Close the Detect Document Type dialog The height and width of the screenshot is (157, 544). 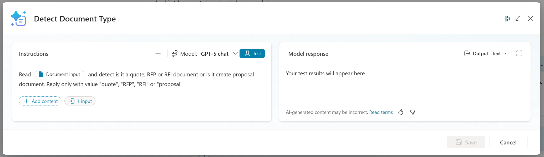click(x=531, y=18)
